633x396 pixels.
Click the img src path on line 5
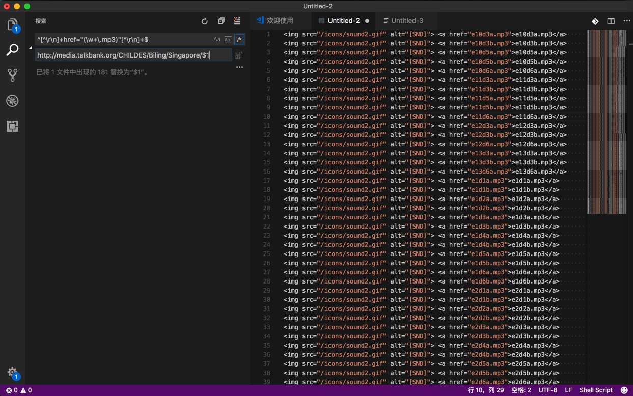pos(351,71)
